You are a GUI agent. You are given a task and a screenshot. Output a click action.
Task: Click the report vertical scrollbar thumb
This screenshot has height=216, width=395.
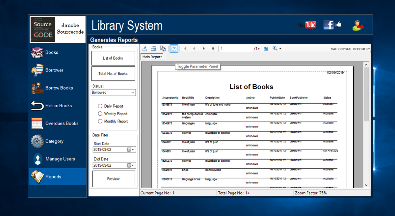click(366, 94)
